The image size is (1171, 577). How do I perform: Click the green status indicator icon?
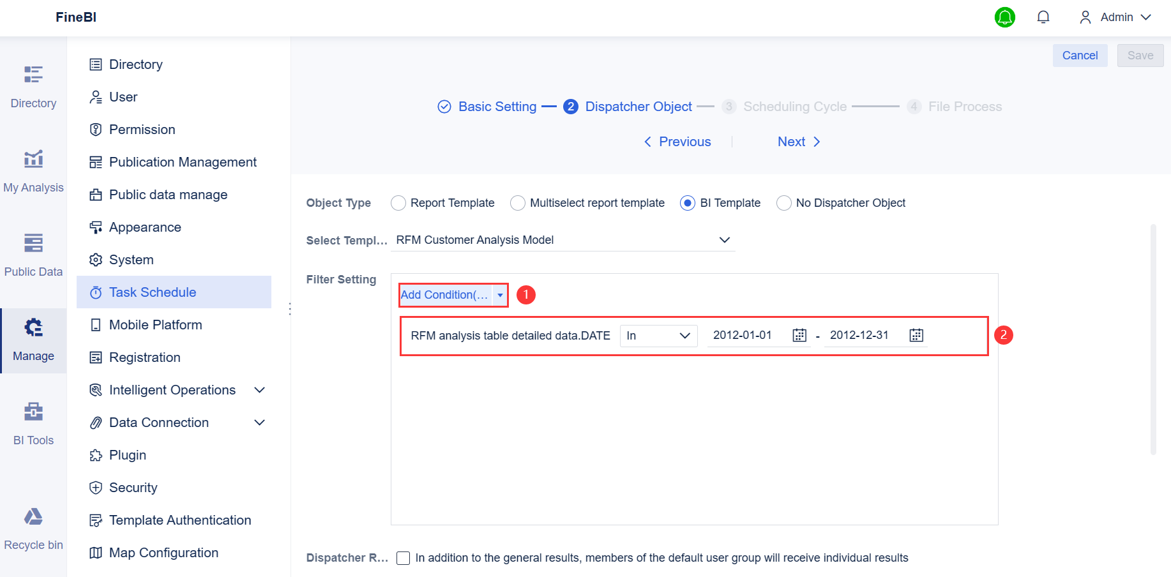click(x=1005, y=17)
